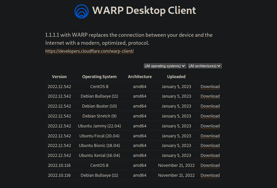Download the Debian Buster (10) package

210,106
